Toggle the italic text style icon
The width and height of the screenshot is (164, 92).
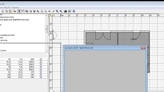[53, 11]
